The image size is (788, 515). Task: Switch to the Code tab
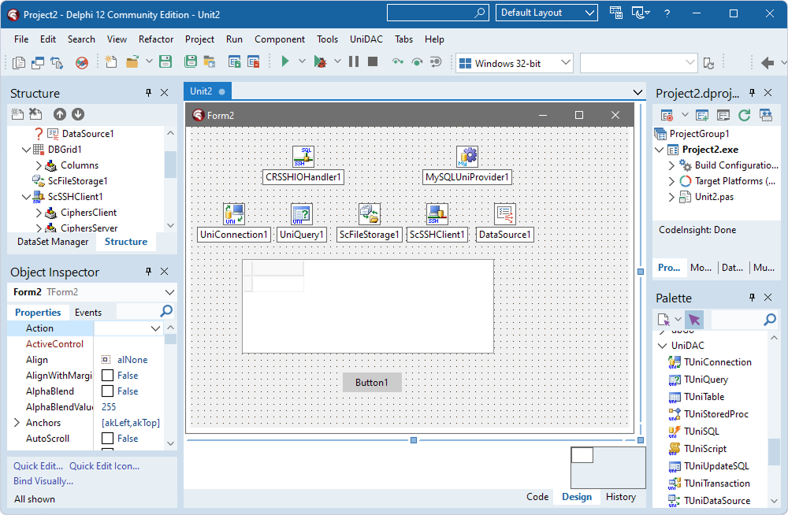click(x=537, y=497)
